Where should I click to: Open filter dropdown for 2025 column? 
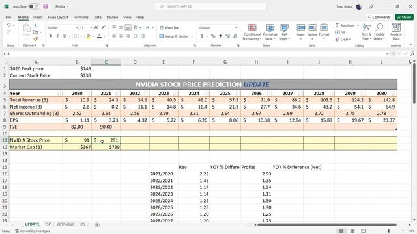coord(238,94)
